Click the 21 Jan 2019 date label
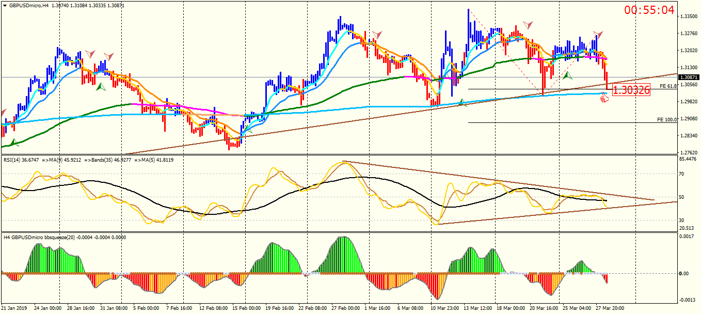This screenshot has height=314, width=701. pos(15,308)
